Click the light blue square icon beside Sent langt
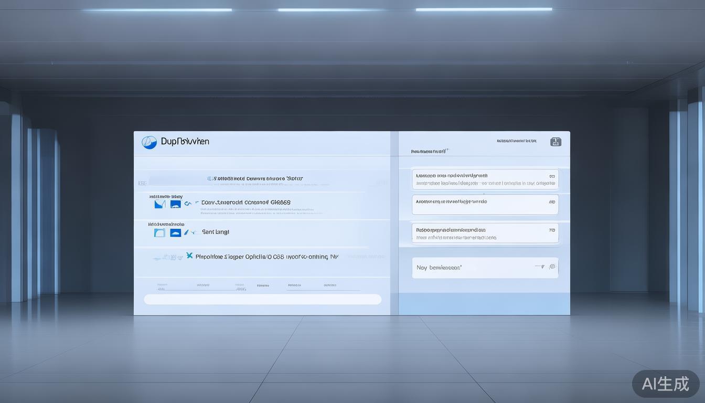 [159, 232]
